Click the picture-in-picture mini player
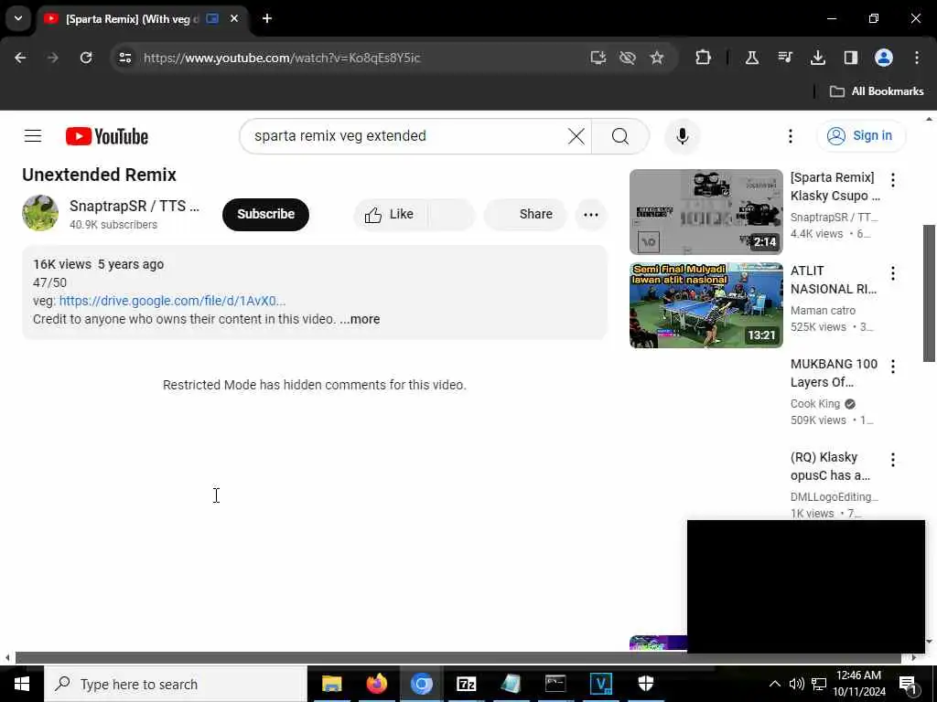The width and height of the screenshot is (937, 702). [x=805, y=586]
